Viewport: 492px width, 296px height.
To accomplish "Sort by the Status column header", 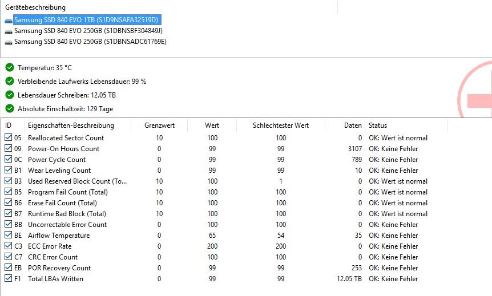I will point(406,125).
